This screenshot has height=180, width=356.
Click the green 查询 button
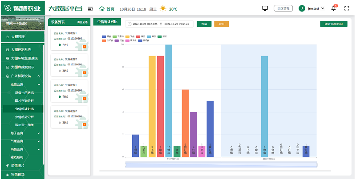tap(204, 24)
